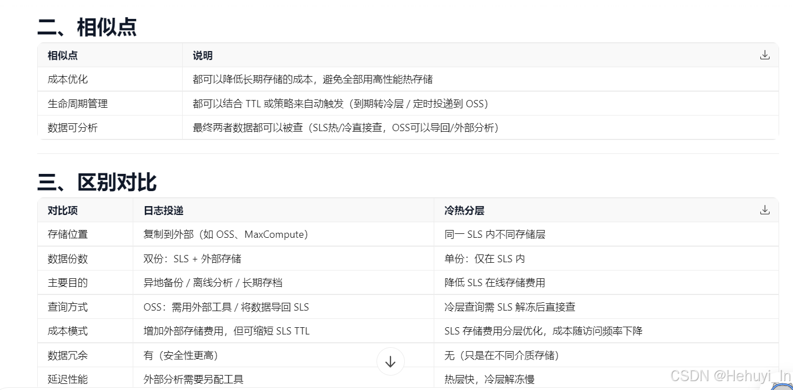Click cell 同一 SLS 内不同存储层
The height and width of the screenshot is (390, 793).
click(495, 234)
